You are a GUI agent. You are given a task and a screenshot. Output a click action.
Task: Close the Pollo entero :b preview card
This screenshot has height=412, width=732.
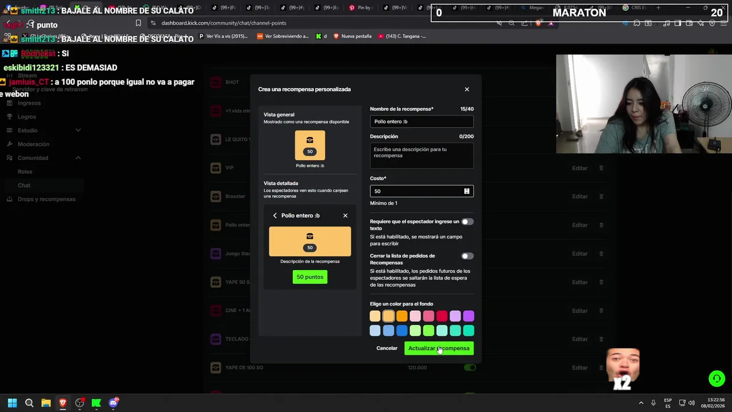[345, 216]
